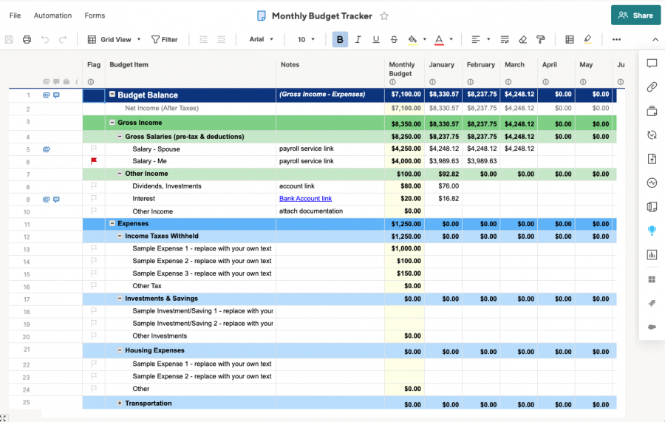
Task: Favorite the sheet with the star icon
Action: tap(384, 16)
